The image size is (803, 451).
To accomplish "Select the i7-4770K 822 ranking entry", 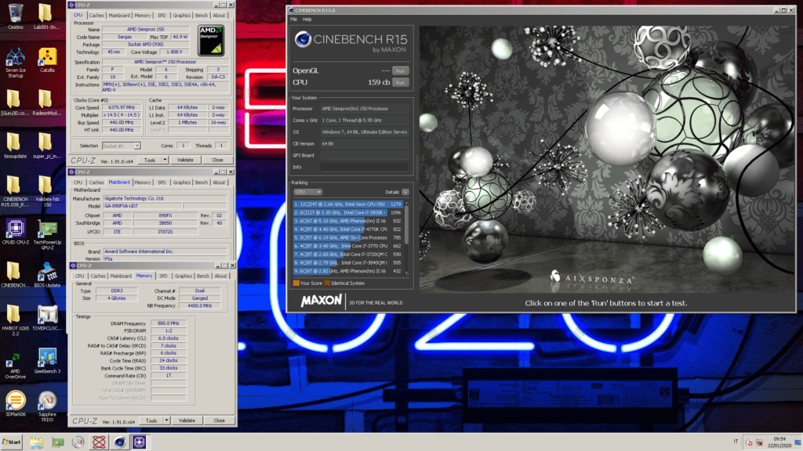I will point(348,229).
